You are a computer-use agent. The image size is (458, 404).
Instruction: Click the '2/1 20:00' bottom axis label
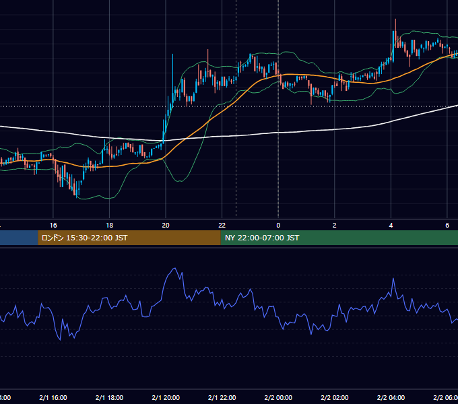[166, 397]
